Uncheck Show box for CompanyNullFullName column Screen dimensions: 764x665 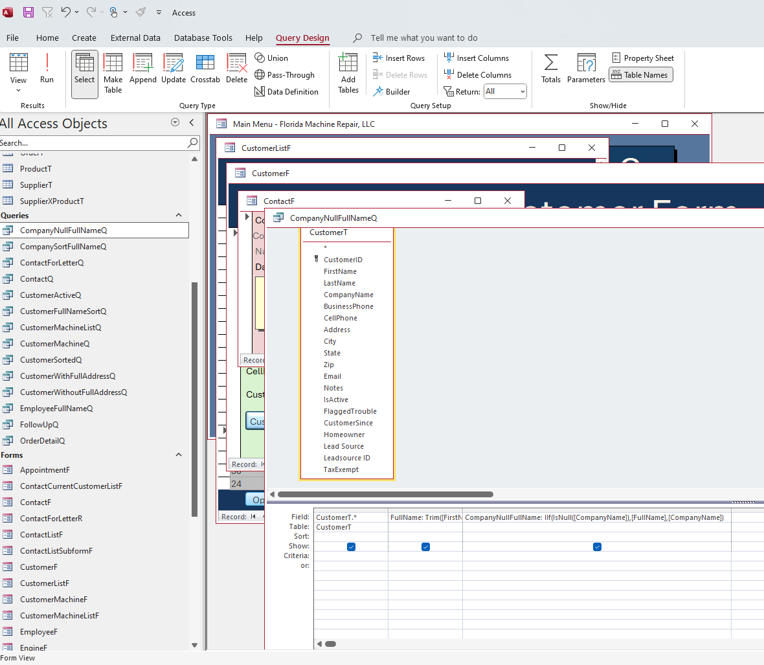click(597, 547)
